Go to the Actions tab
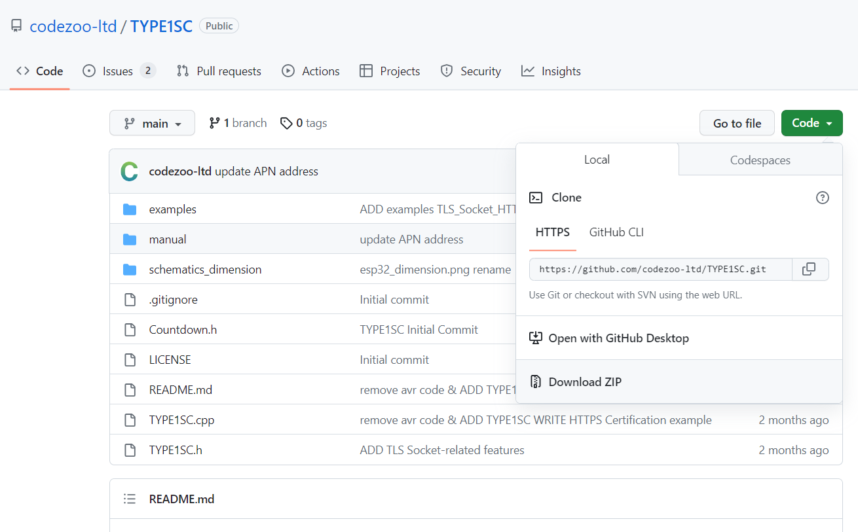The image size is (858, 532). point(310,71)
